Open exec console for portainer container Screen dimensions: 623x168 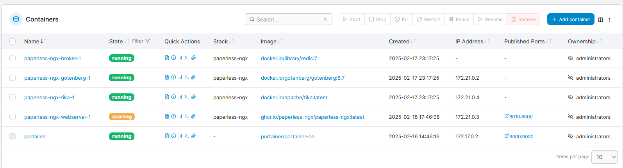point(187,136)
